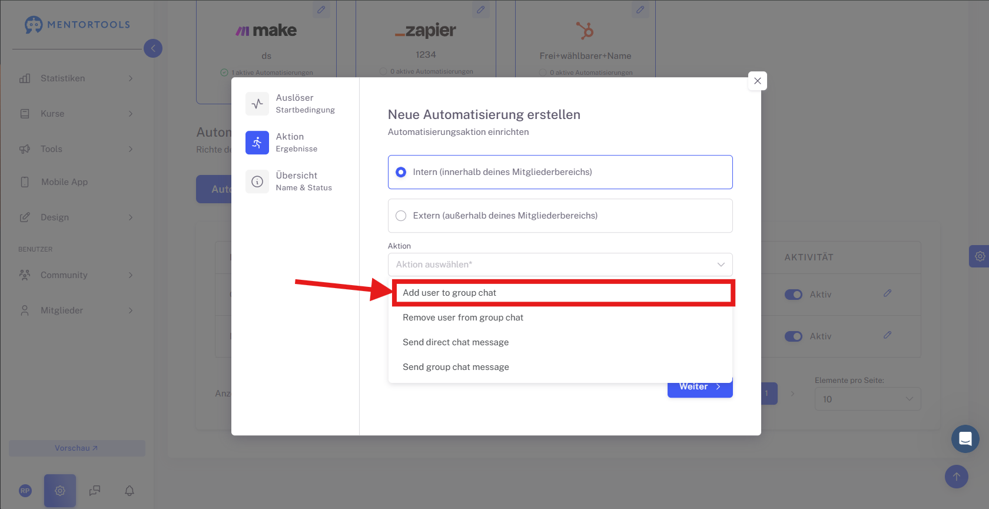Image resolution: width=989 pixels, height=509 pixels.
Task: Click the scroll-to-top arrow button
Action: pyautogui.click(x=957, y=477)
